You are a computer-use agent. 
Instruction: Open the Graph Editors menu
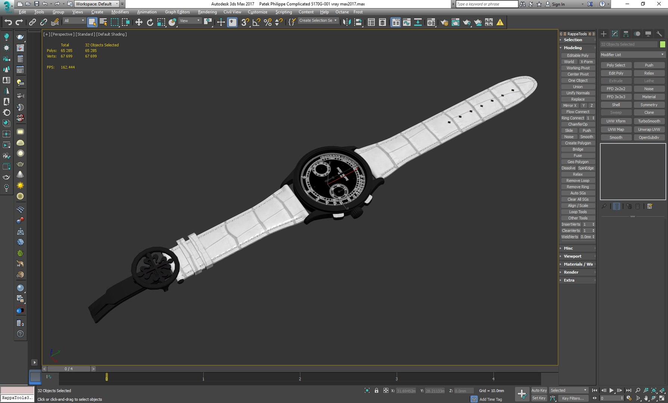coord(177,12)
